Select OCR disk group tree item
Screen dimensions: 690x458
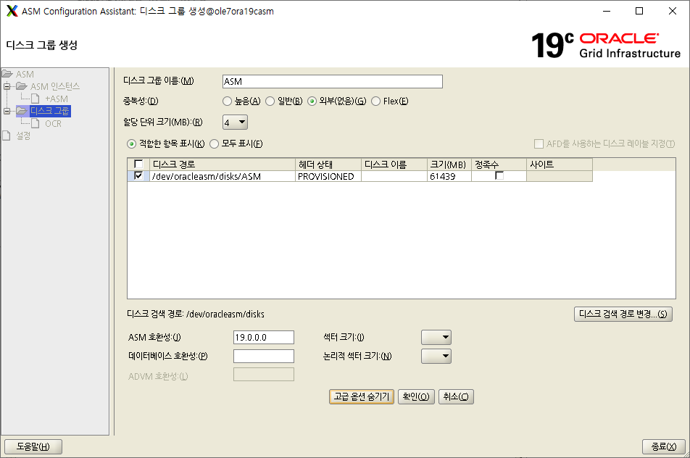pyautogui.click(x=53, y=124)
